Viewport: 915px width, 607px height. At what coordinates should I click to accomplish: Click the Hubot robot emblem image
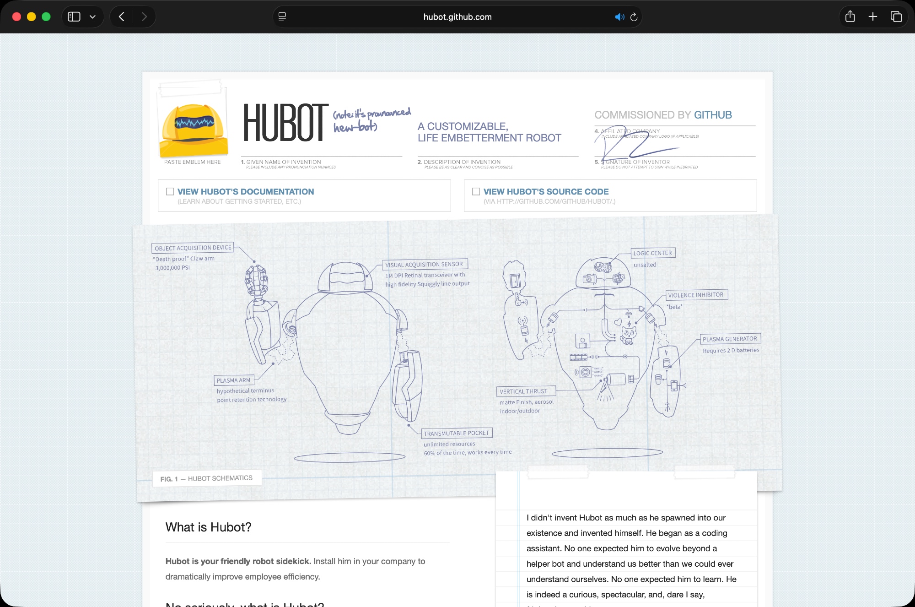194,130
